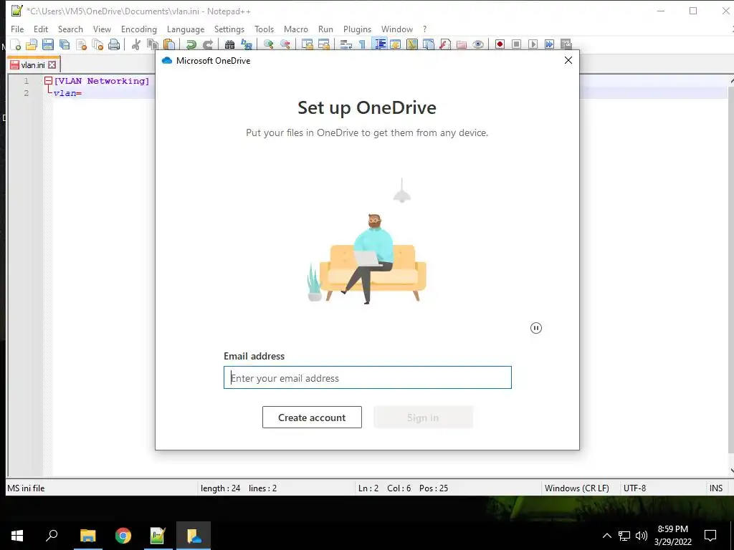The height and width of the screenshot is (550, 734).
Task: Click INS mode in status bar
Action: click(716, 488)
